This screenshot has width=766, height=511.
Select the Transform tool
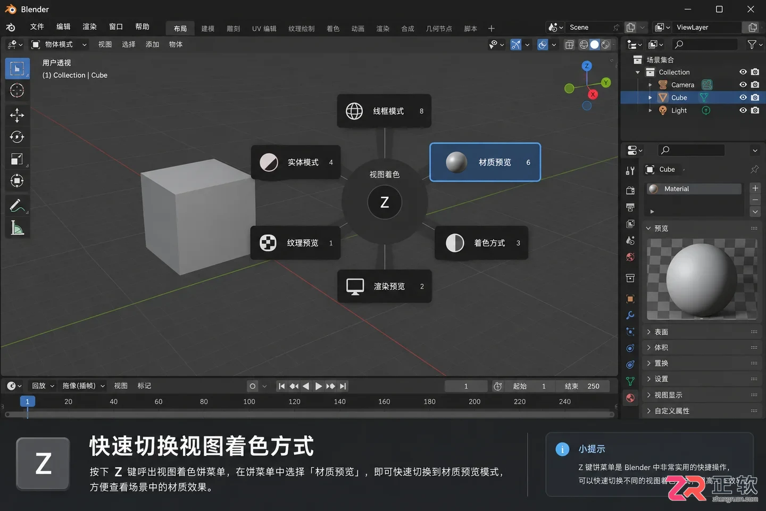pyautogui.click(x=17, y=181)
